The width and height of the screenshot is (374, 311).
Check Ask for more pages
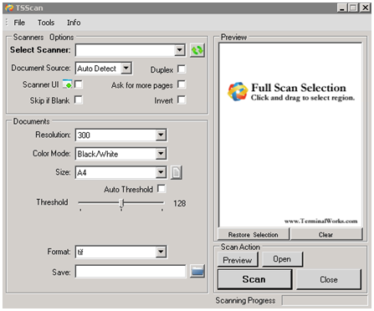coord(182,84)
